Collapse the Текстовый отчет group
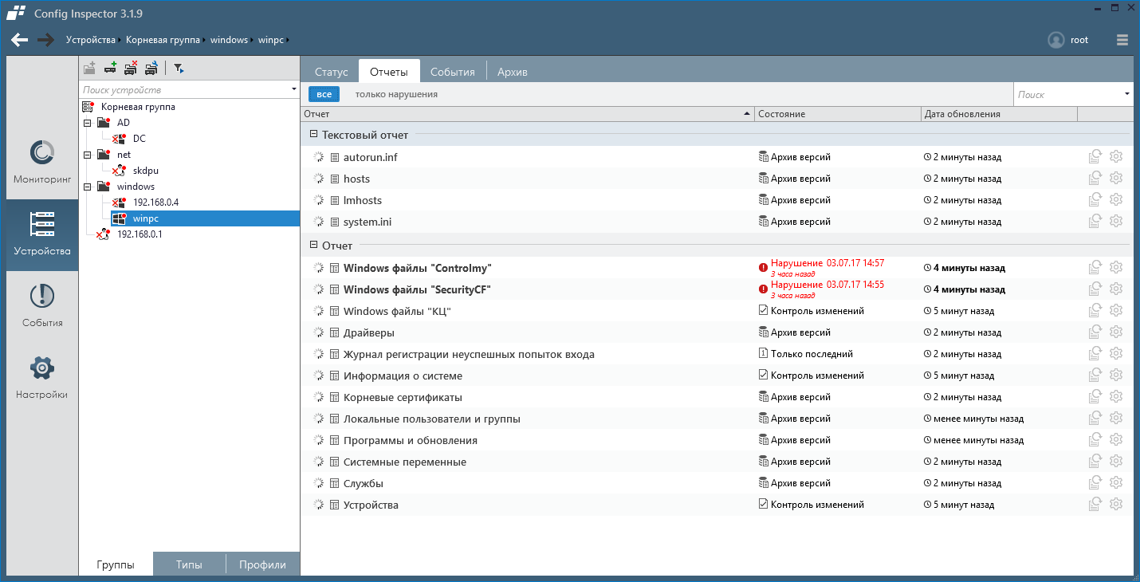The width and height of the screenshot is (1140, 582). pos(314,136)
